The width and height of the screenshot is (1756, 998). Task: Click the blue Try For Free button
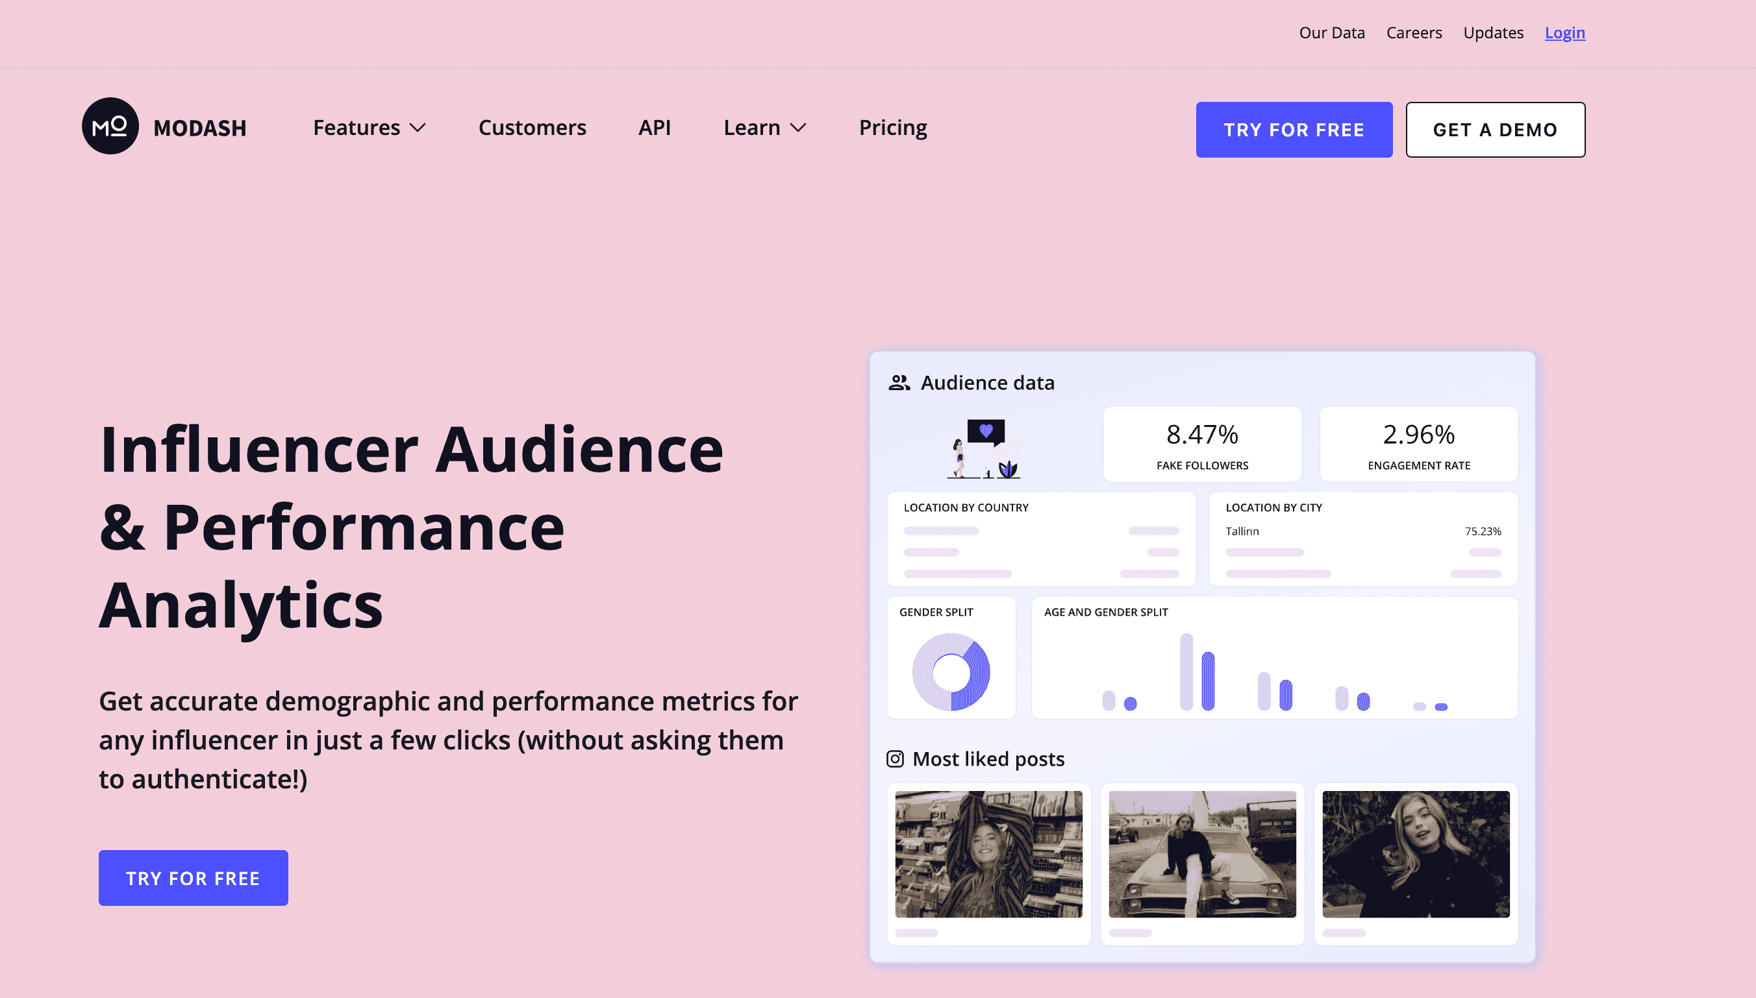coord(1294,129)
